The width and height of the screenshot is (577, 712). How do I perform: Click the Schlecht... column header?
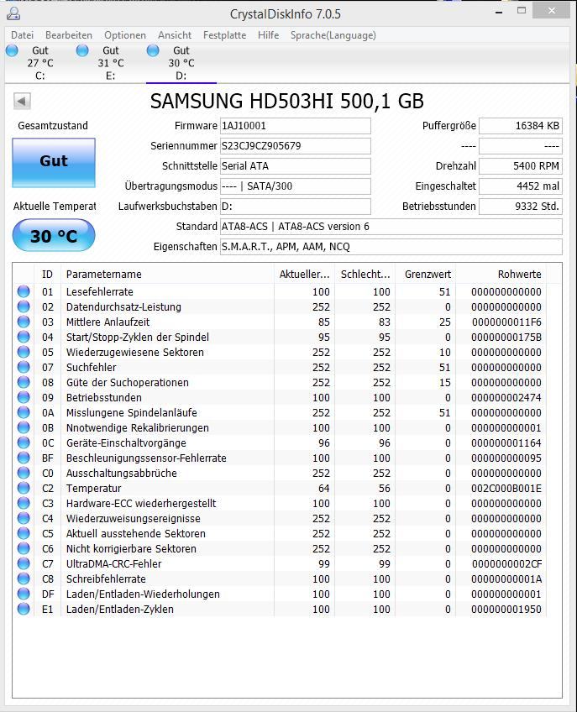pos(365,275)
